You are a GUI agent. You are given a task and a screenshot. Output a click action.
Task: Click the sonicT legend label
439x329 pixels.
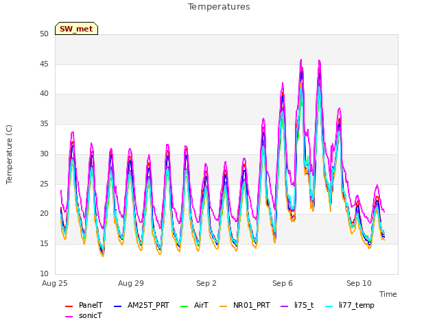pos(90,315)
